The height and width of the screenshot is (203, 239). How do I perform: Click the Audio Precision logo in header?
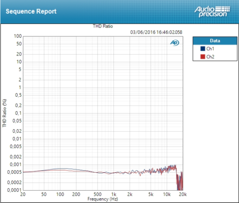(x=212, y=11)
